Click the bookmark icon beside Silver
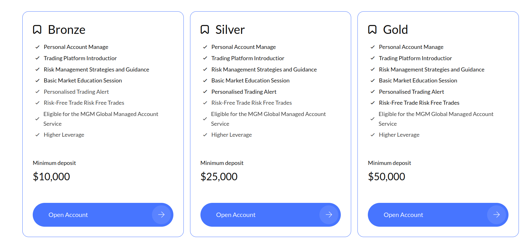The image size is (528, 243). (x=205, y=29)
